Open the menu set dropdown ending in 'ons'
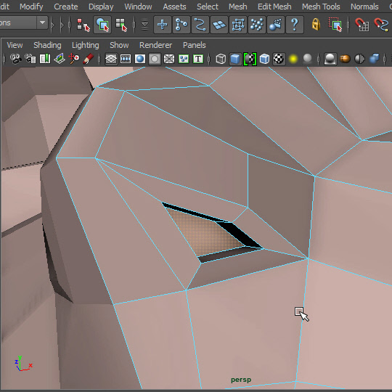 [x=23, y=23]
